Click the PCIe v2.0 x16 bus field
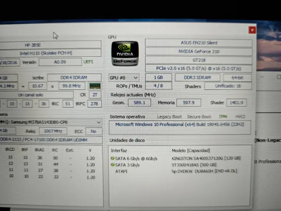The height and width of the screenshot is (211, 281). 198,69
